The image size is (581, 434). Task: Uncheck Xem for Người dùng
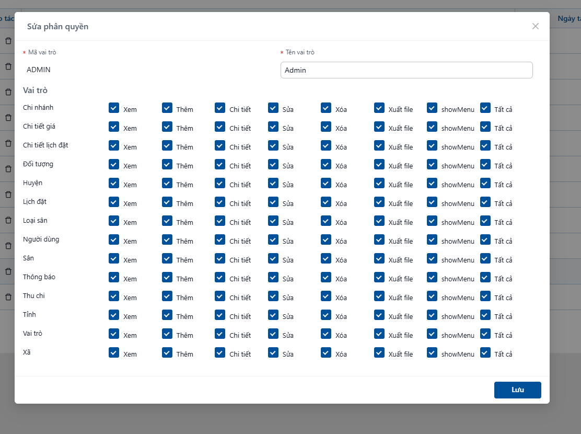(114, 239)
